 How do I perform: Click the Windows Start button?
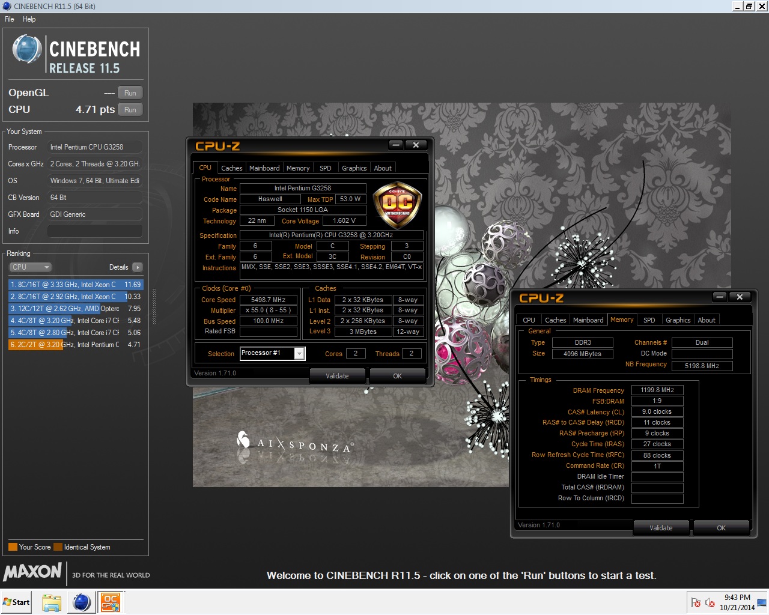16,602
